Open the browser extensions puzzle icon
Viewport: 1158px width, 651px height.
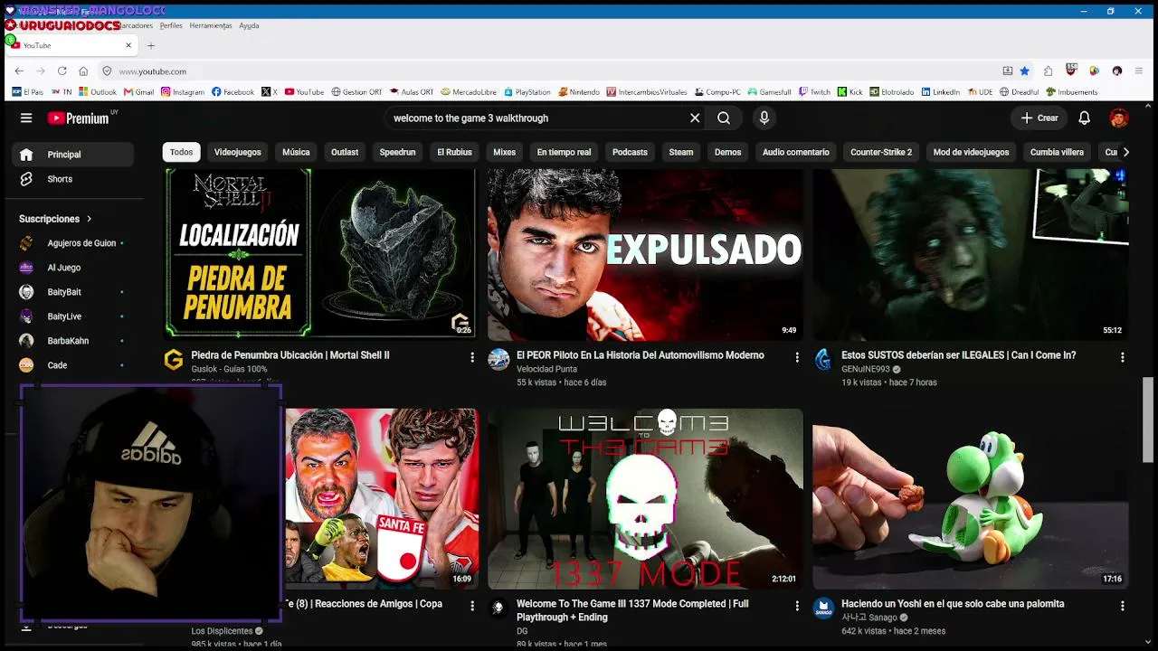coord(1048,71)
